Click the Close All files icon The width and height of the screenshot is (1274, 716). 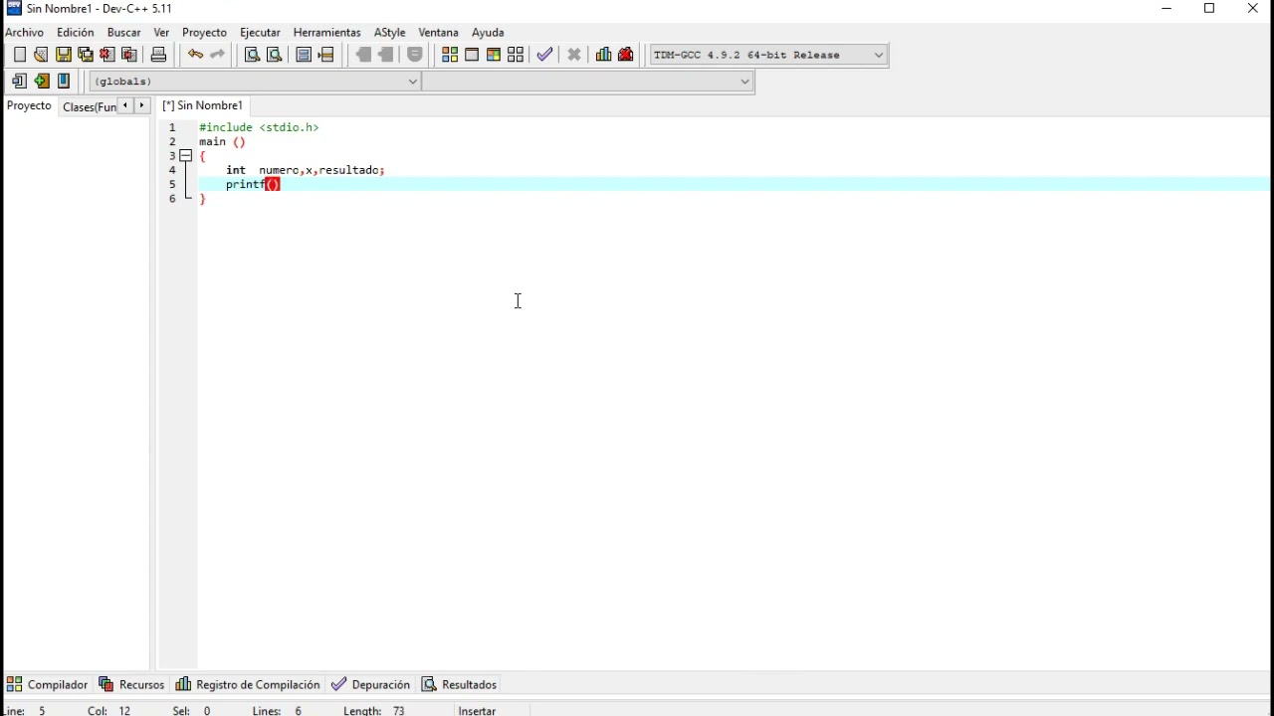[x=129, y=55]
